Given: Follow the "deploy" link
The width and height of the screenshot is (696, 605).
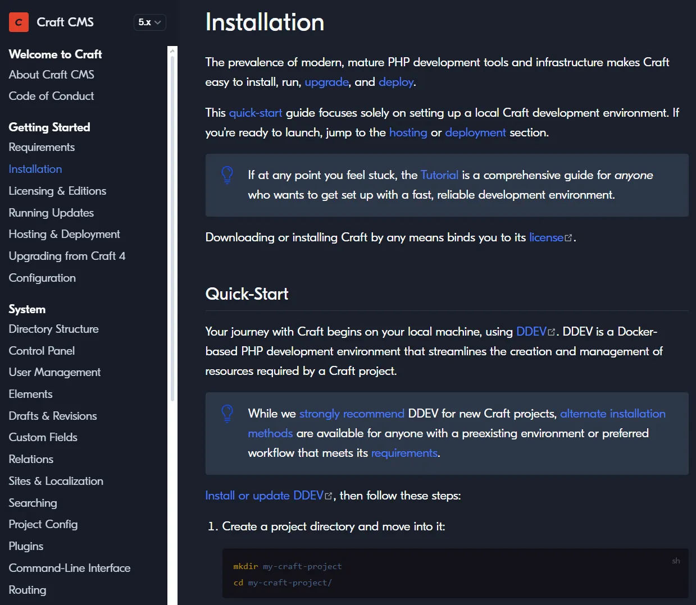Looking at the screenshot, I should [396, 82].
